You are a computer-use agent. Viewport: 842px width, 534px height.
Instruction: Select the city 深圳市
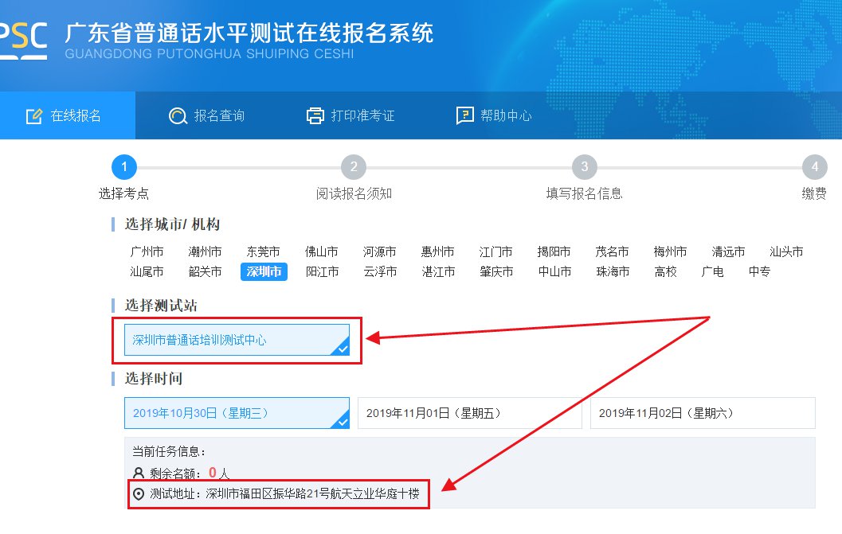(x=263, y=271)
